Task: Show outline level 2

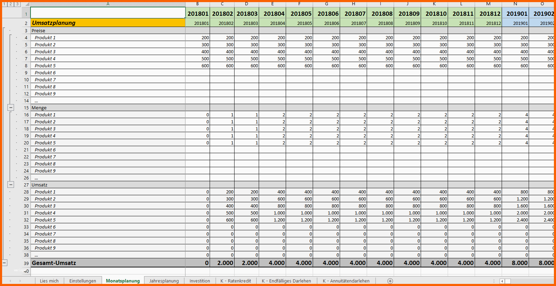Action: click(x=11, y=4)
